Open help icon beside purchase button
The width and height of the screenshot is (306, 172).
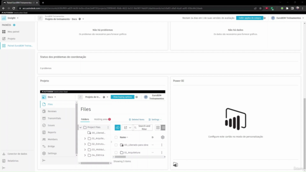[264, 18]
